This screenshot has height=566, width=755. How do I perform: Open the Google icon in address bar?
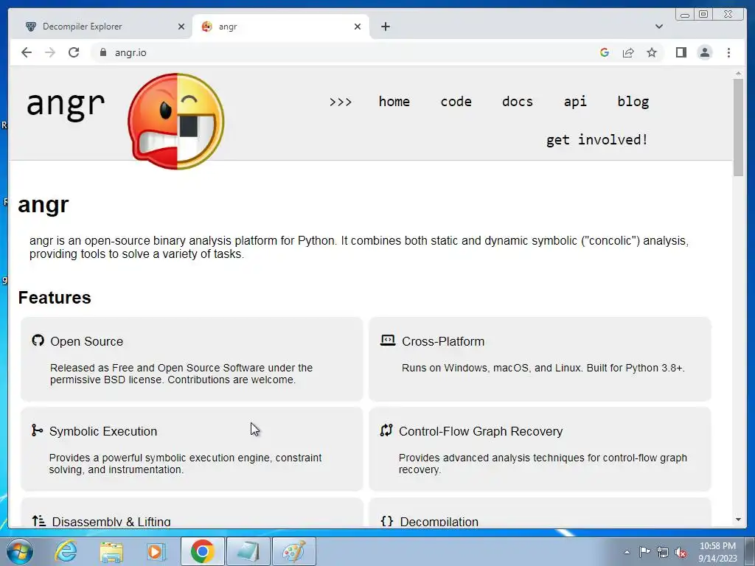click(605, 52)
